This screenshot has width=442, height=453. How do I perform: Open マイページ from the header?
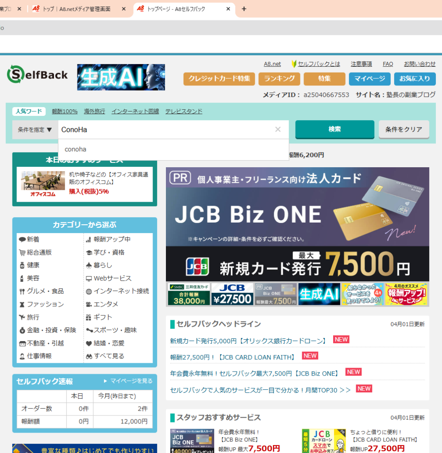pyautogui.click(x=370, y=79)
